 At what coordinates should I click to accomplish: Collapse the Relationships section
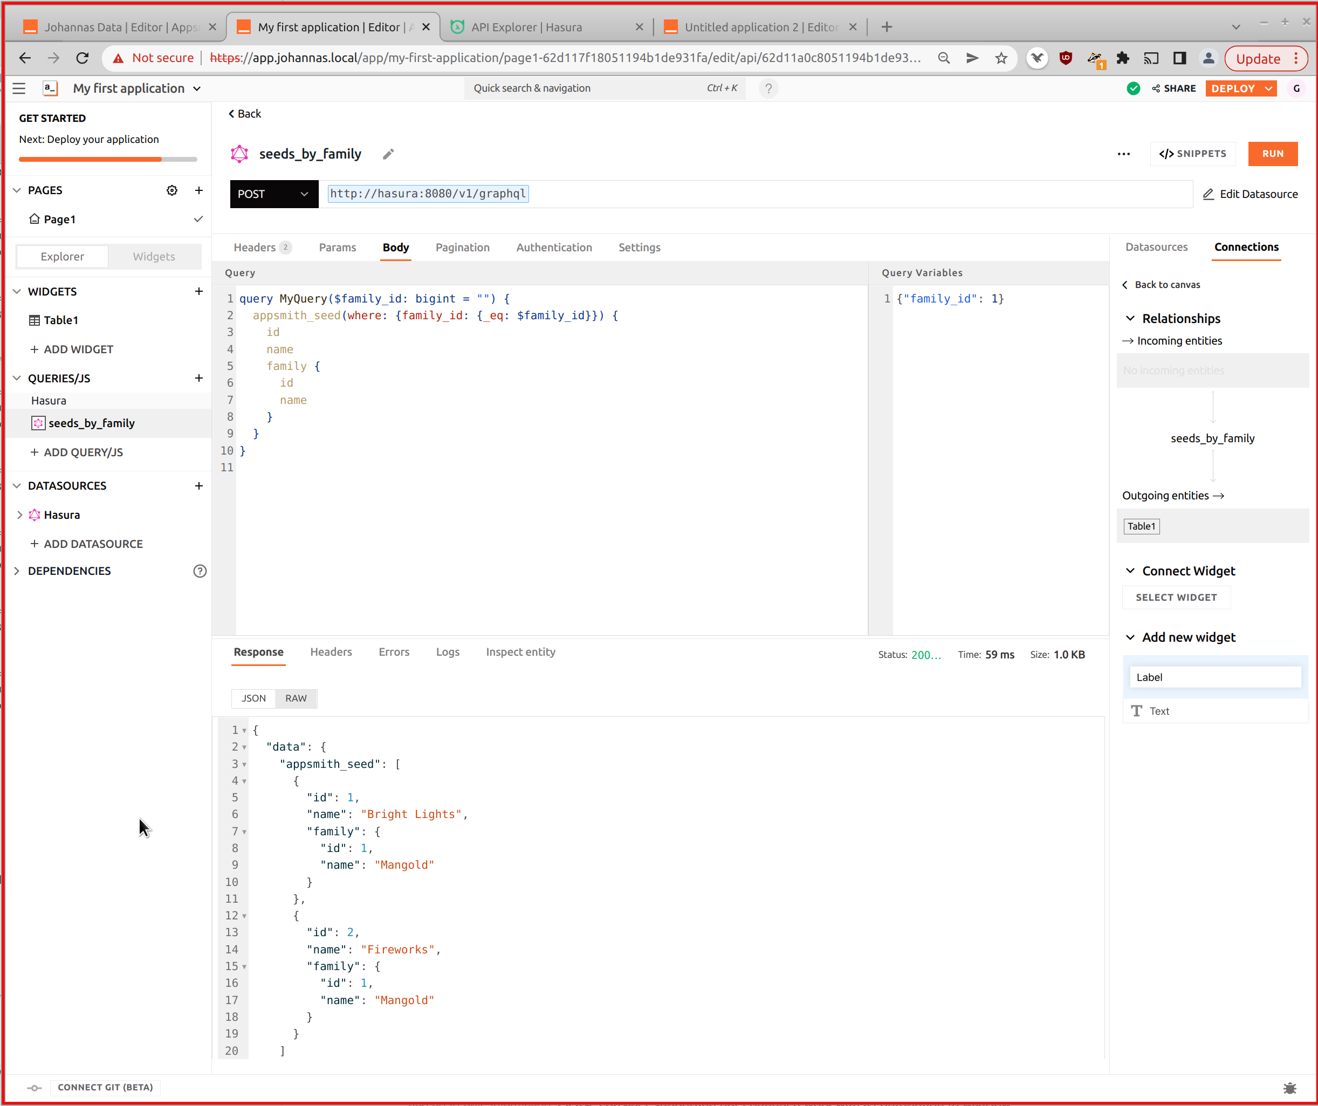[1130, 318]
